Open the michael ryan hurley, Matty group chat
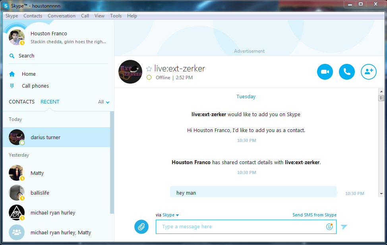The image size is (387, 245). pos(56,232)
